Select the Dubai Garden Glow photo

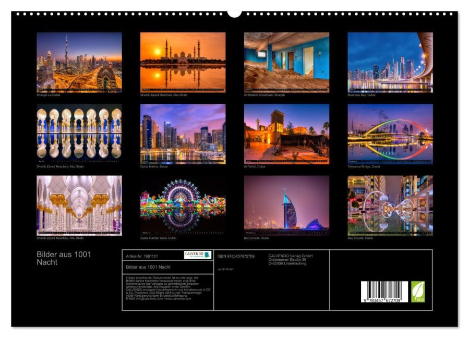(183, 206)
